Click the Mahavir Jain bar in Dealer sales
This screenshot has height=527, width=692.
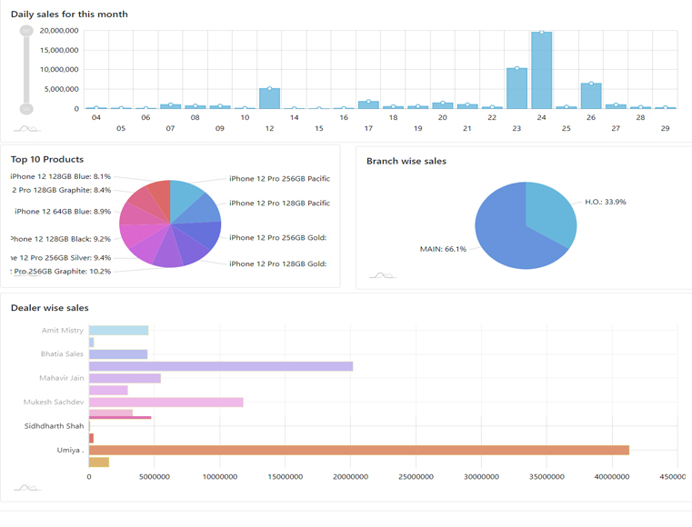(125, 378)
